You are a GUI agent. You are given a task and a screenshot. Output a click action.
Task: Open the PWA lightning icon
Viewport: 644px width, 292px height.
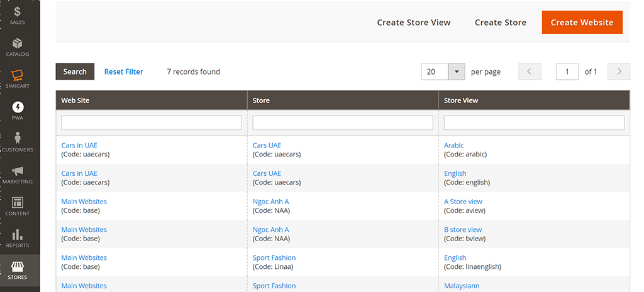pyautogui.click(x=18, y=107)
